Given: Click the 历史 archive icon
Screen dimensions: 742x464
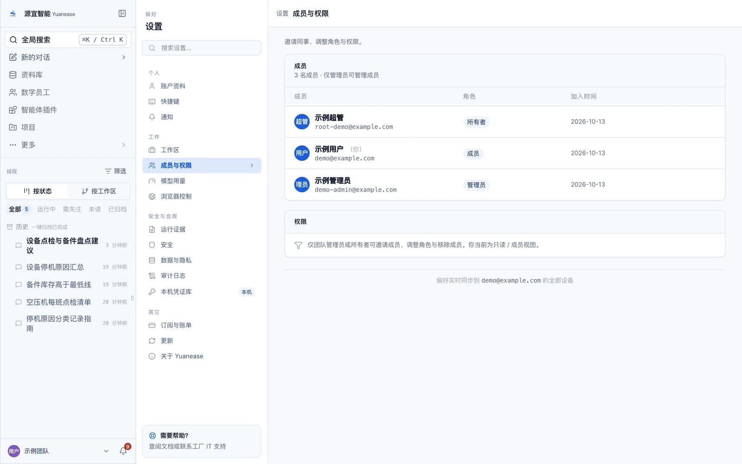Looking at the screenshot, I should [x=10, y=227].
